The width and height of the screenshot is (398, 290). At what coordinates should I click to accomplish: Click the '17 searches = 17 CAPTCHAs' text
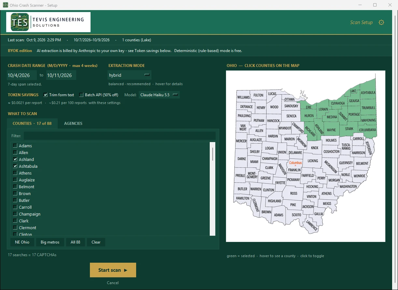32,255
